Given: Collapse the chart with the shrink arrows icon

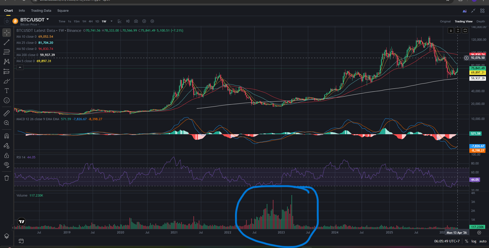Looking at the screenshot, I should (x=473, y=11).
